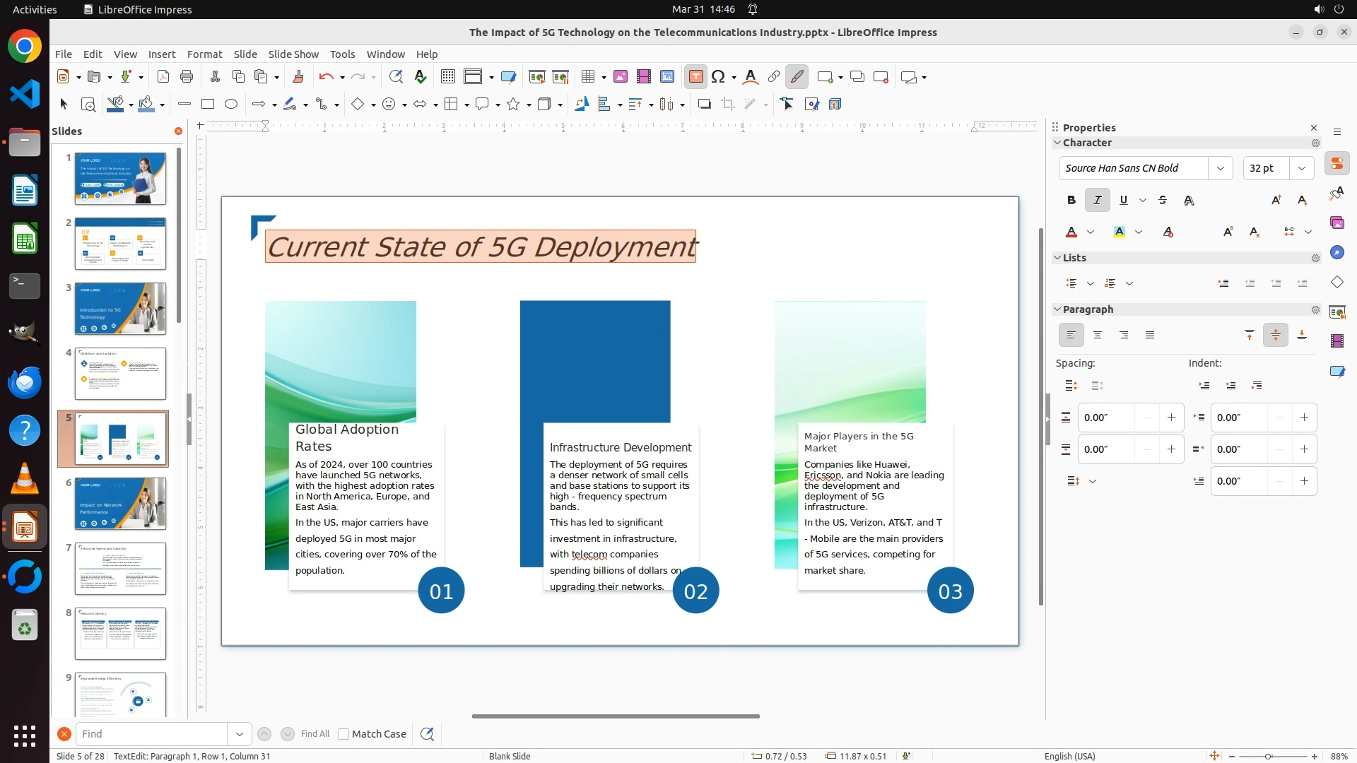This screenshot has height=763, width=1357.
Task: Click the Print toolbar icon
Action: [187, 77]
